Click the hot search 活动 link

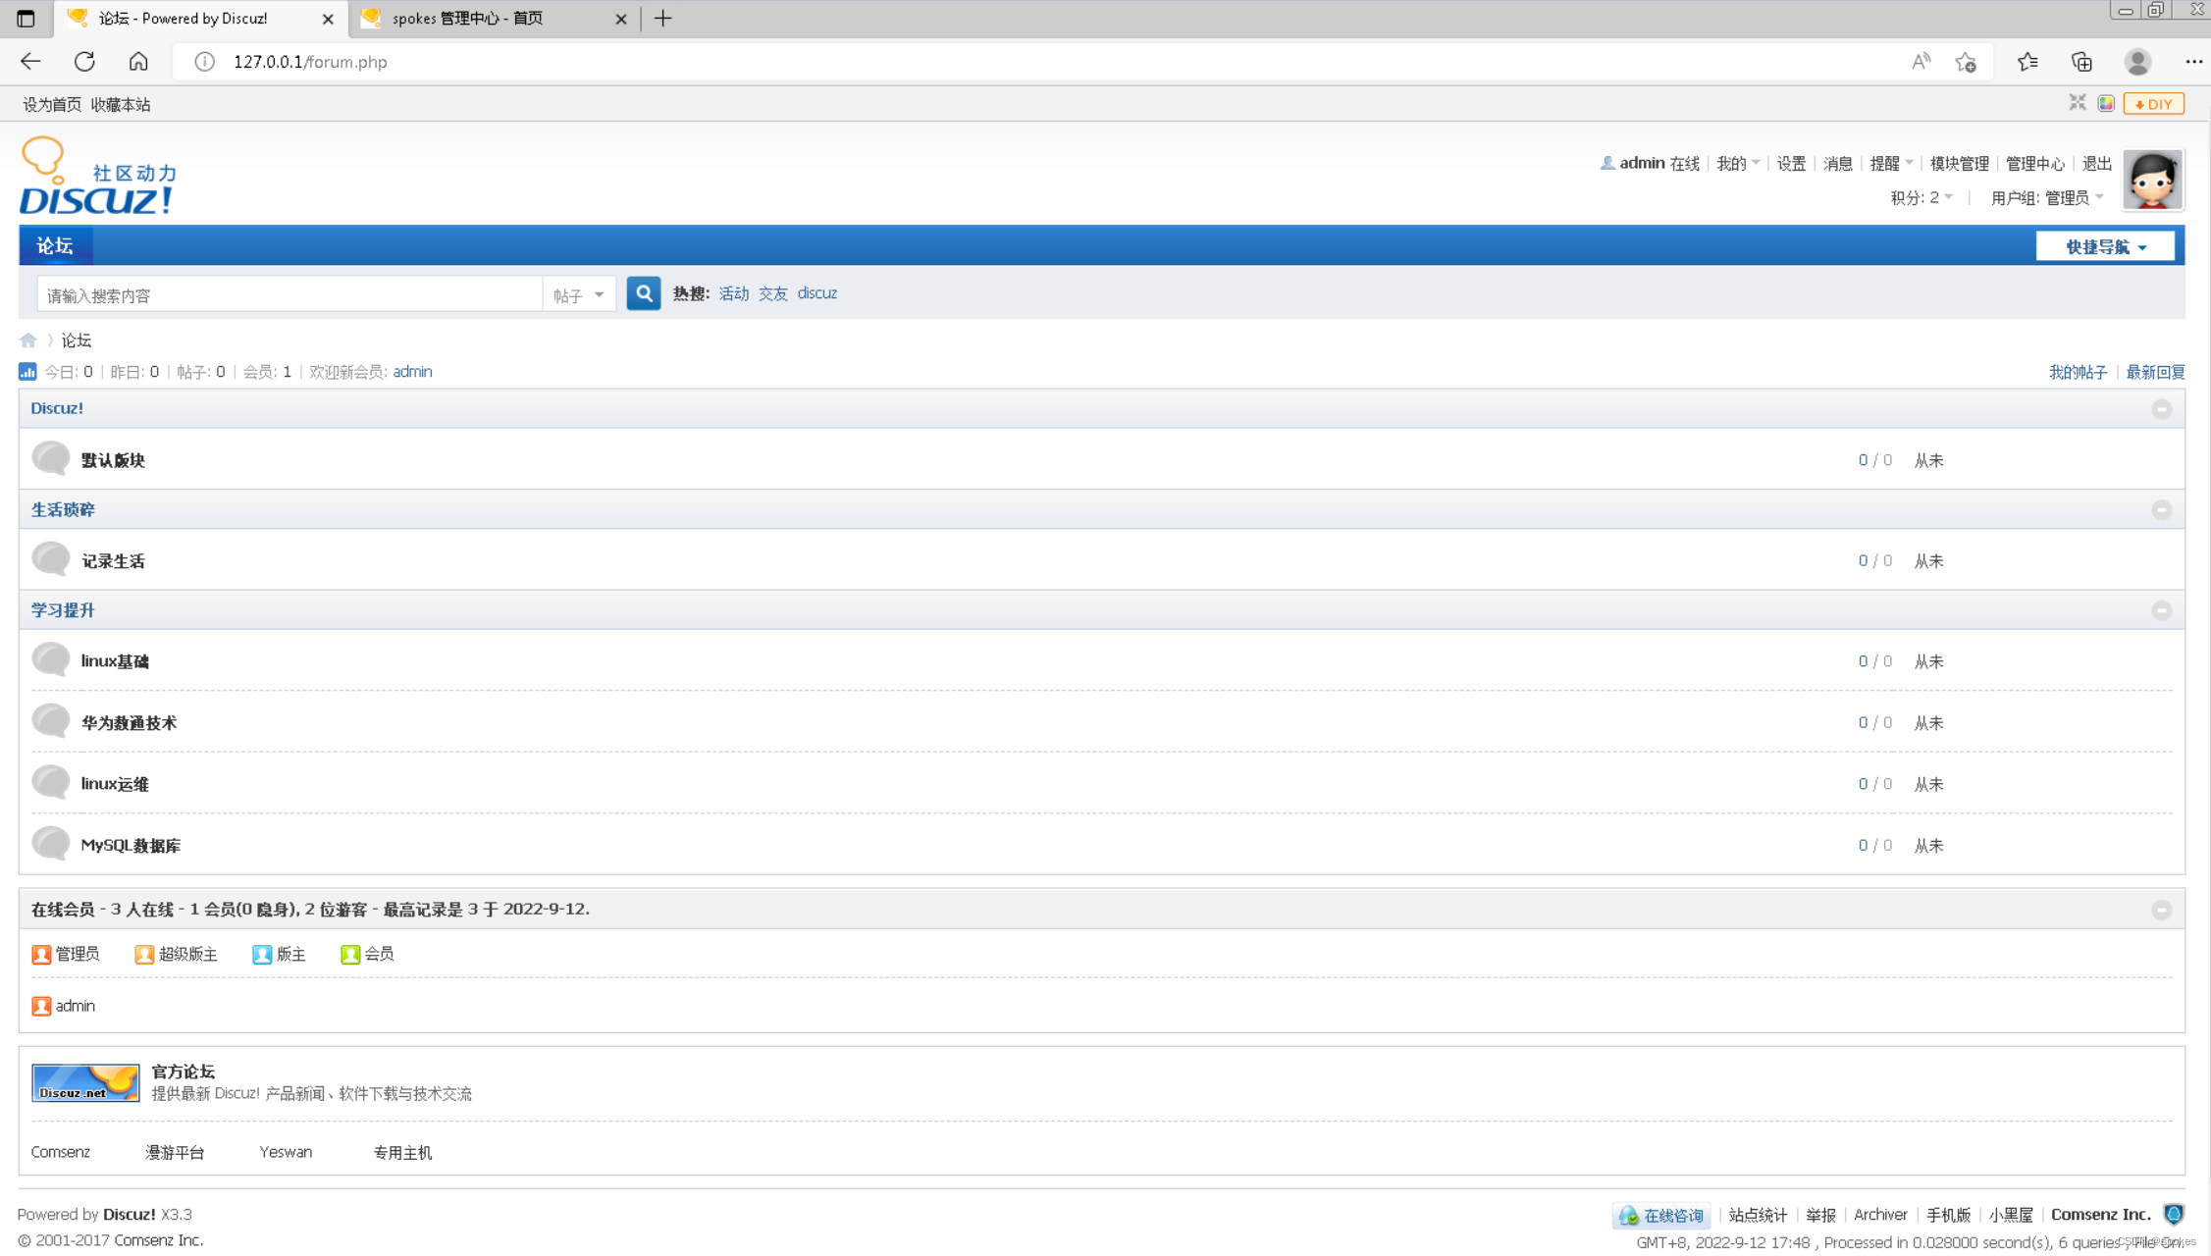(x=733, y=293)
